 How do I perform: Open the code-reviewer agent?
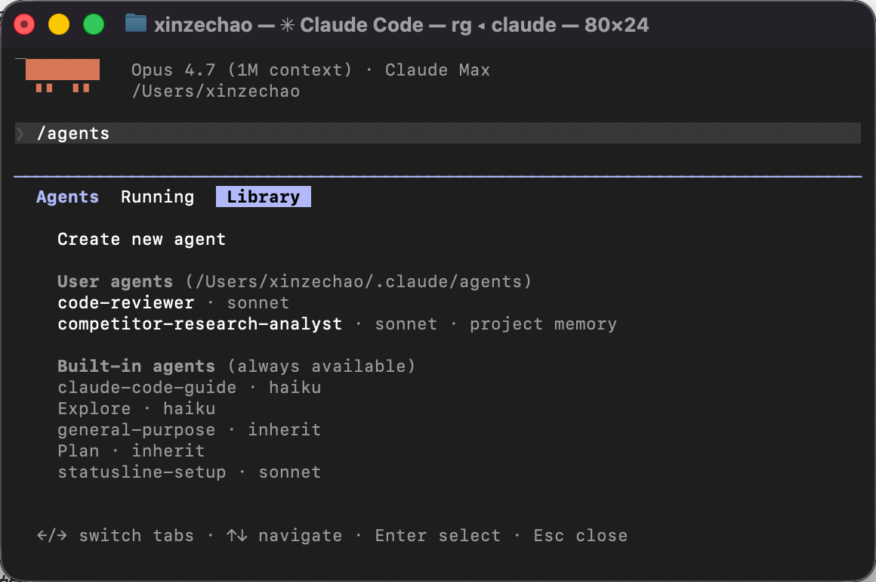[x=125, y=302]
